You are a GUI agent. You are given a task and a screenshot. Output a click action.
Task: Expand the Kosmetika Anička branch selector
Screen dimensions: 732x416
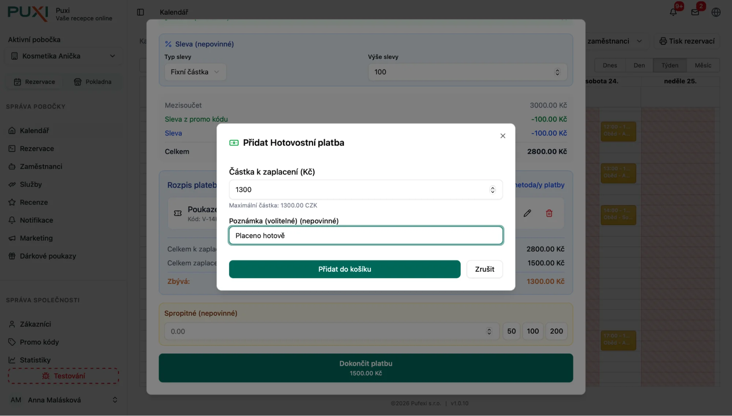point(63,56)
